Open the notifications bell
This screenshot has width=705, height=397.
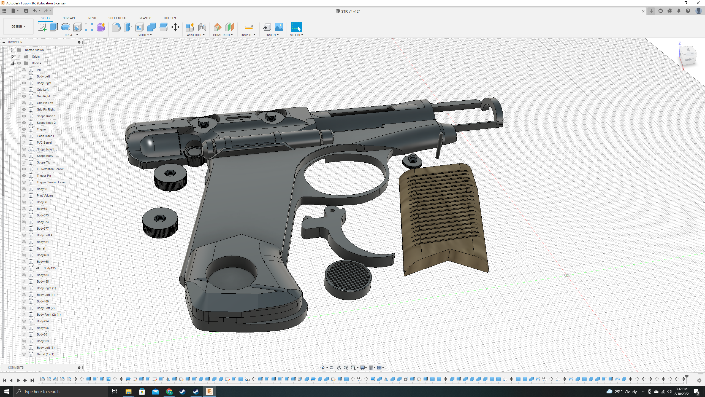[679, 11]
